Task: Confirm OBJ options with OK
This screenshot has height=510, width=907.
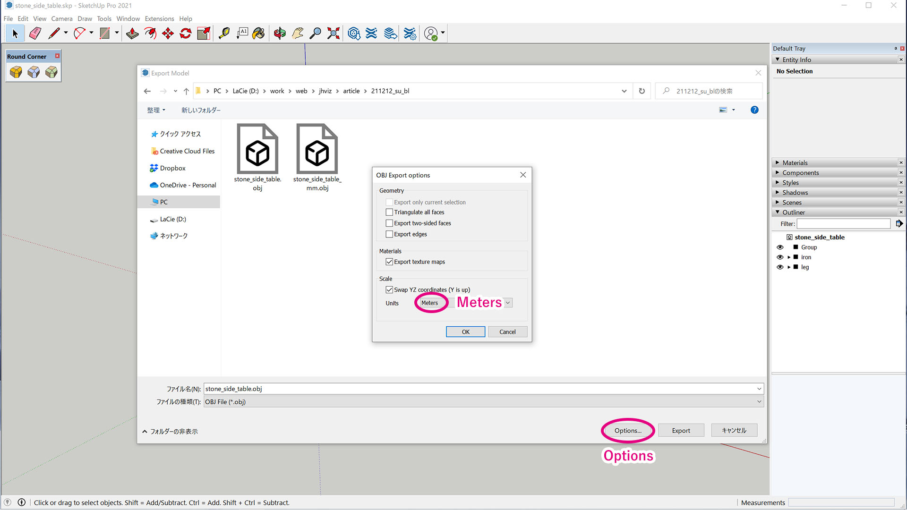Action: click(465, 332)
